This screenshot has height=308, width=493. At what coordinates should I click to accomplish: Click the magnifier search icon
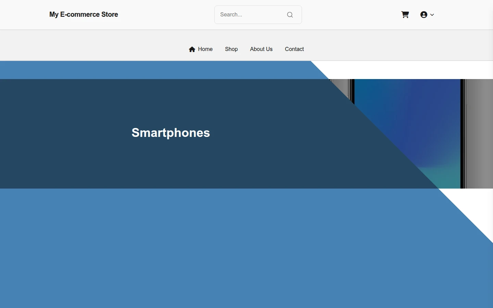click(290, 15)
